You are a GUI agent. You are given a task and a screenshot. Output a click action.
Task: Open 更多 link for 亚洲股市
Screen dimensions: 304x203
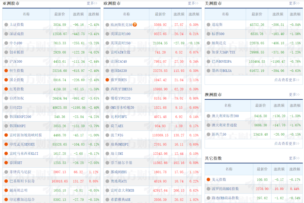point(92,3)
